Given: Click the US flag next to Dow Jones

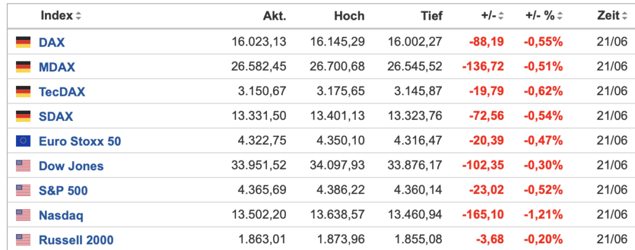Looking at the screenshot, I should 23,166.
